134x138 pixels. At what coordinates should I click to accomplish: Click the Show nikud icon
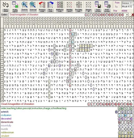point(6,5)
